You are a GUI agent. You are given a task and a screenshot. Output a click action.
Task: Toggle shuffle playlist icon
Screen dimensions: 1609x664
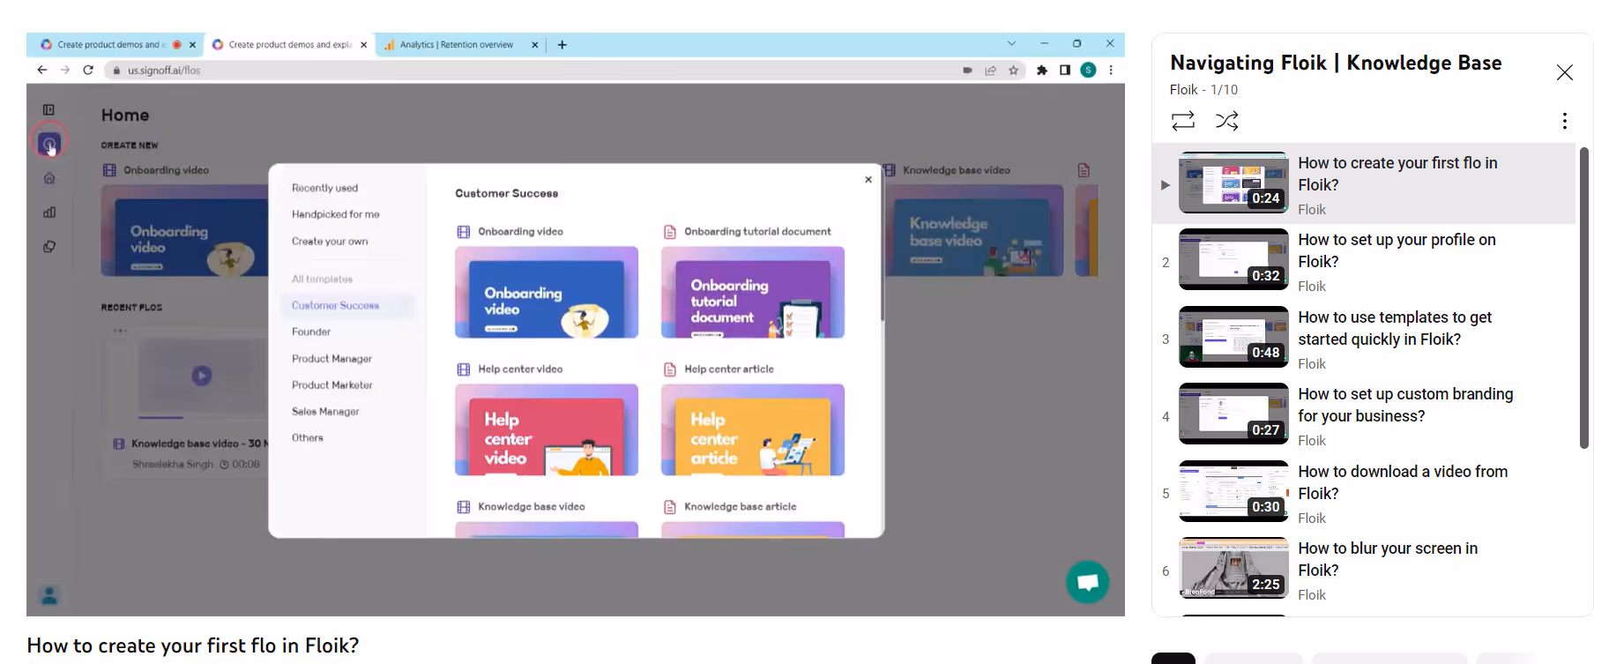[x=1227, y=121]
